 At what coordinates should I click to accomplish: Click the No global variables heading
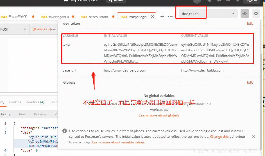click(159, 96)
